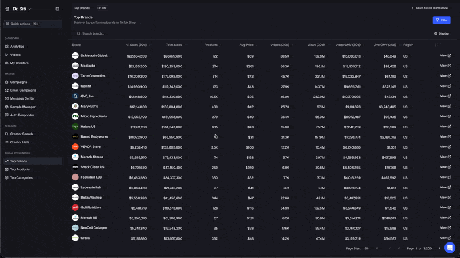
Task: Sort by Avg Price column header
Action: point(246,45)
